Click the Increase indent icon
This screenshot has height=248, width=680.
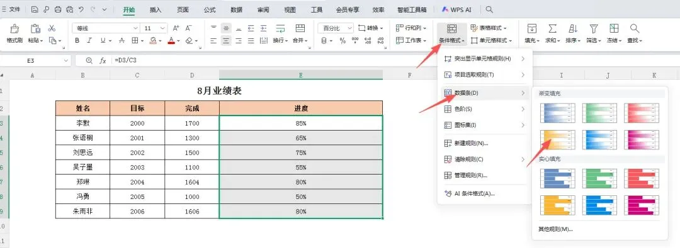pos(263,28)
